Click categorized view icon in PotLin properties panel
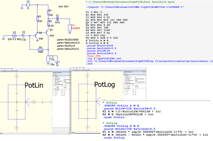This screenshot has width=213, height=141. (54, 75)
